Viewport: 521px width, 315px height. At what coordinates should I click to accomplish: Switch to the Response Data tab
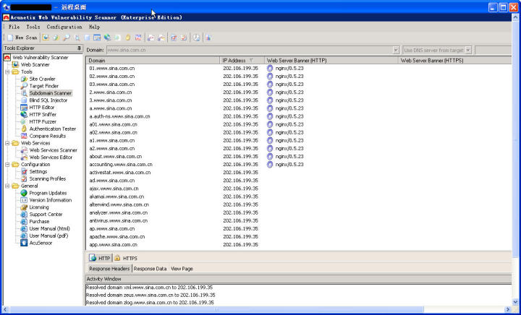pos(150,268)
